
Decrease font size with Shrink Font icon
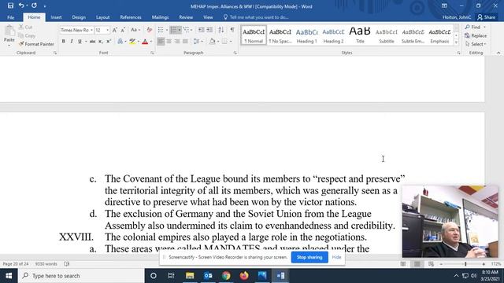click(123, 30)
